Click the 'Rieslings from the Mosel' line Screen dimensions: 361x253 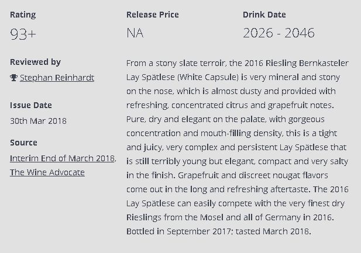(229, 217)
